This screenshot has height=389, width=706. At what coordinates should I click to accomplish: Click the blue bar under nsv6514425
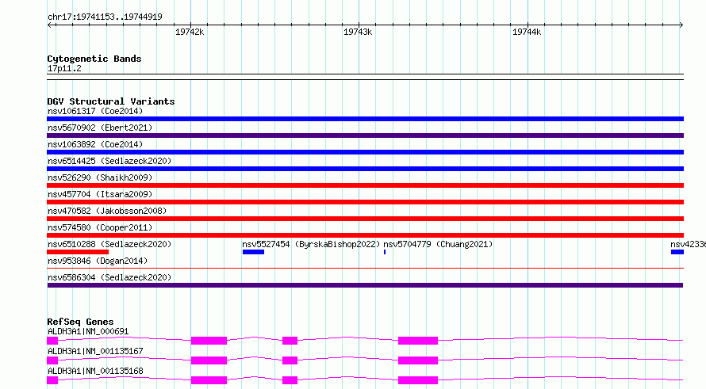(x=365, y=169)
